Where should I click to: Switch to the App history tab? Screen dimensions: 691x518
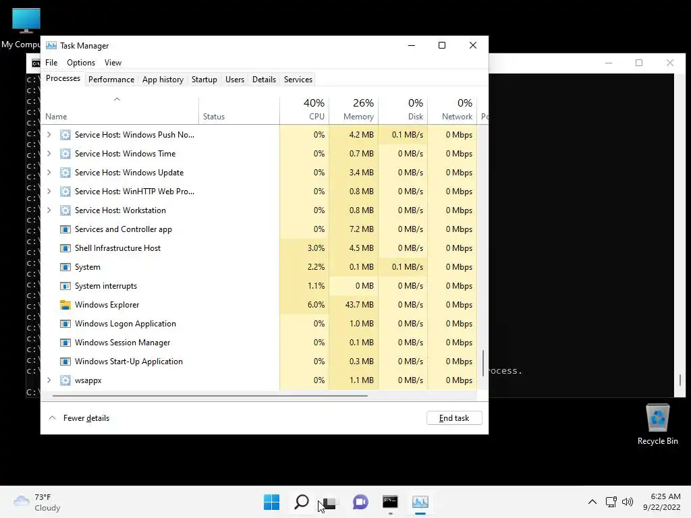click(163, 80)
